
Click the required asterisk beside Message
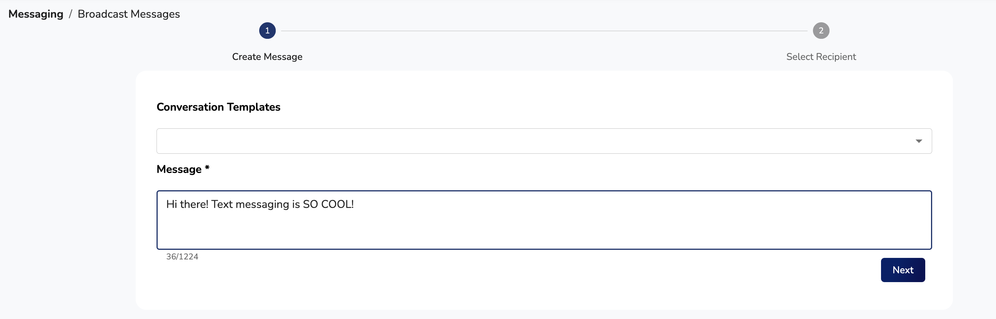coord(207,168)
